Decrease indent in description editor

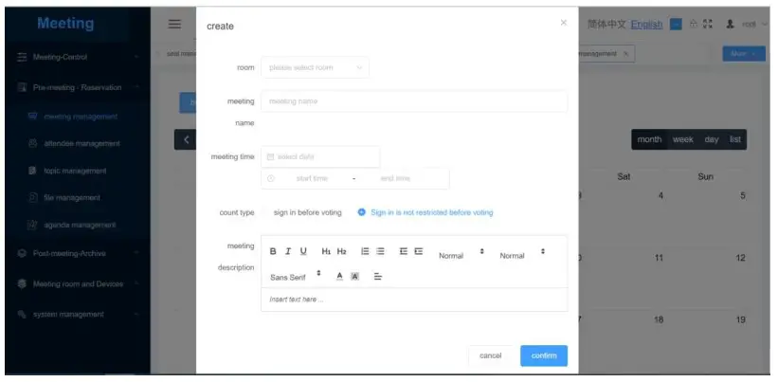pyautogui.click(x=404, y=251)
